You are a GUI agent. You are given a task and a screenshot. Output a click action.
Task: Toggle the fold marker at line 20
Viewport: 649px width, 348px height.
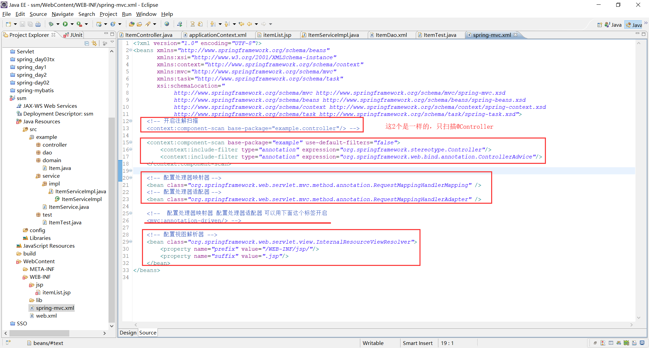pos(131,178)
